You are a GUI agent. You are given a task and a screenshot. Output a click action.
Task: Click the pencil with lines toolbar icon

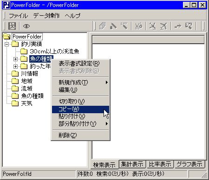click(124, 26)
